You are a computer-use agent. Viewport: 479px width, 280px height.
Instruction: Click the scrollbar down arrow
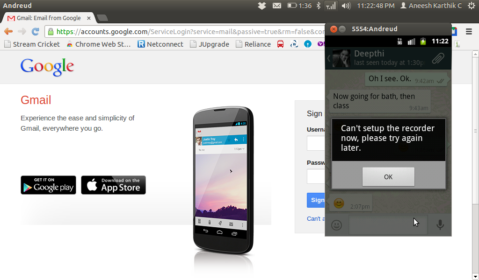[475, 277]
